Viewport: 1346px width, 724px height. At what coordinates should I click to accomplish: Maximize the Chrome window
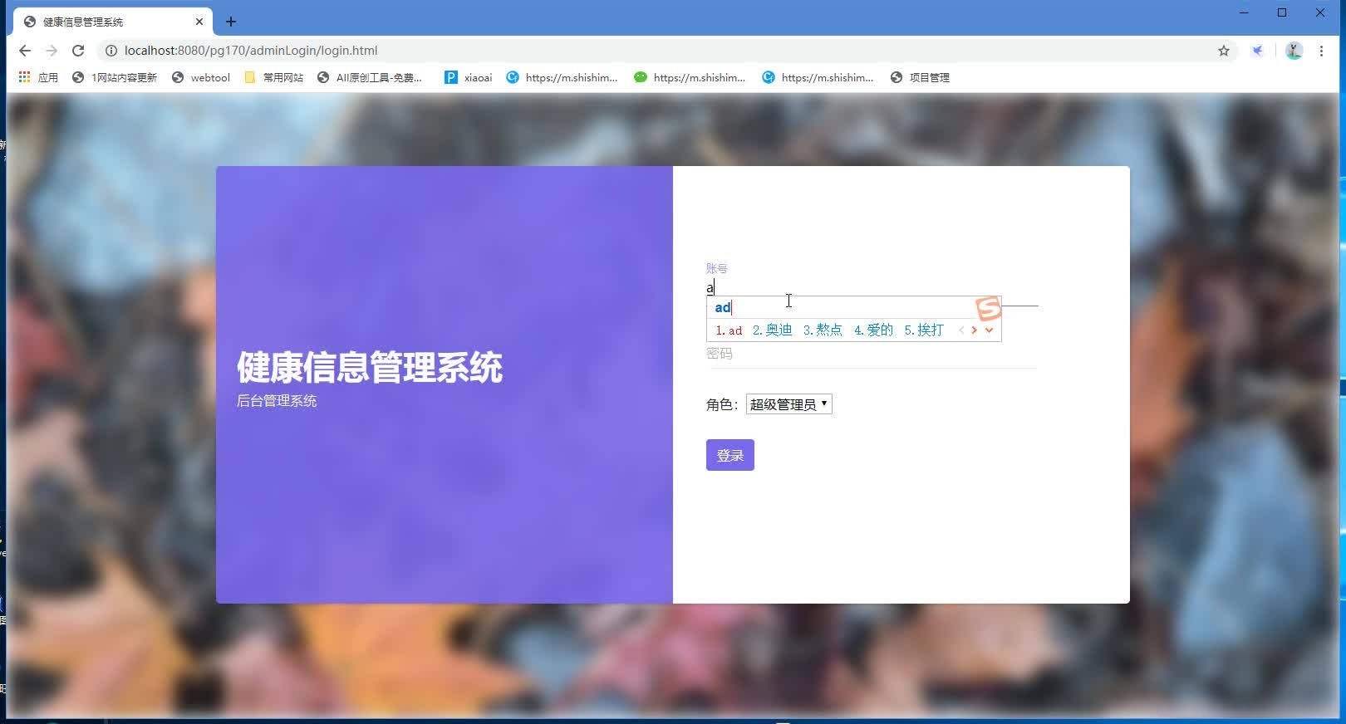pyautogui.click(x=1282, y=12)
